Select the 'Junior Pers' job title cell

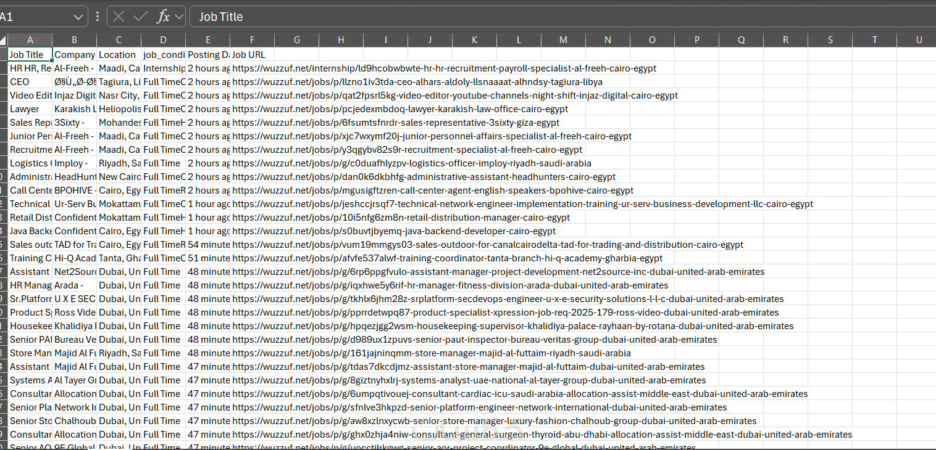point(30,136)
